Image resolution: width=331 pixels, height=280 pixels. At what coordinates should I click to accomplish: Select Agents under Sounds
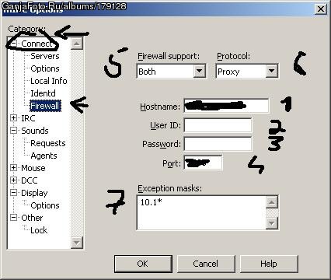(44, 156)
